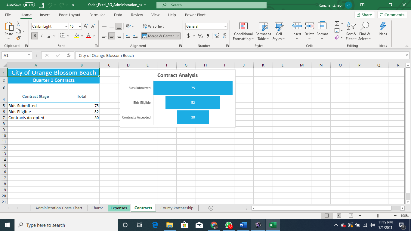Switch to Normal view in status bar
The width and height of the screenshot is (411, 231).
coord(326,216)
